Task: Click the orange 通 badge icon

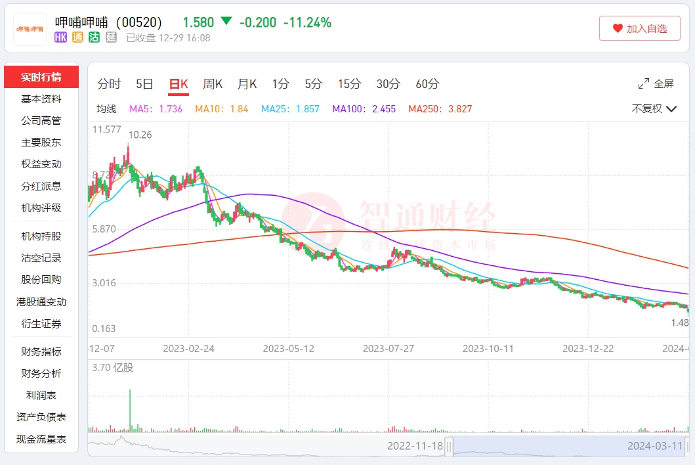Action: pos(77,38)
